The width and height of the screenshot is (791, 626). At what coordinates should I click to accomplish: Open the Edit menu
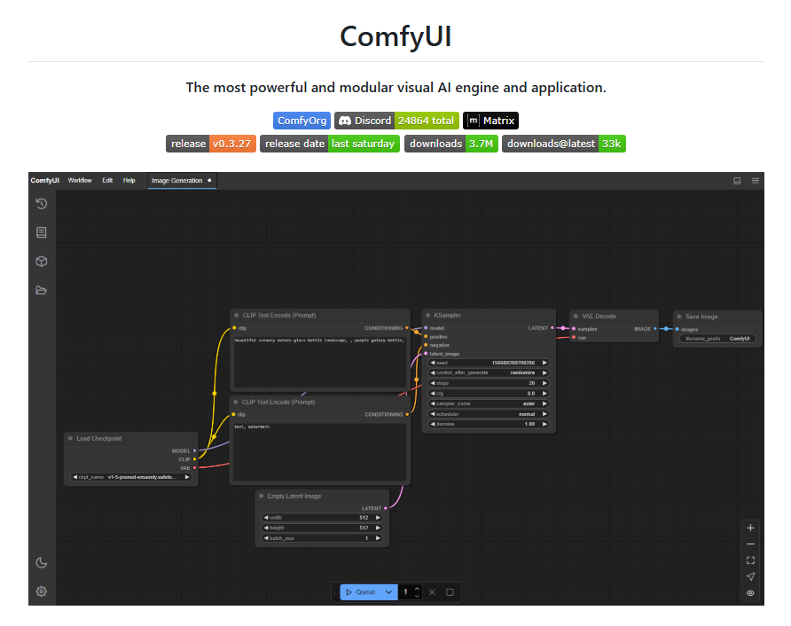click(107, 181)
